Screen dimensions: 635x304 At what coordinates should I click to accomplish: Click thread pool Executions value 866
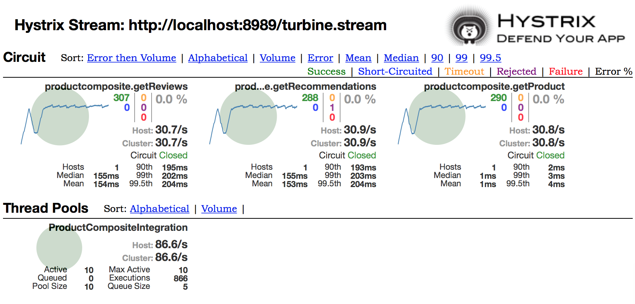[181, 278]
